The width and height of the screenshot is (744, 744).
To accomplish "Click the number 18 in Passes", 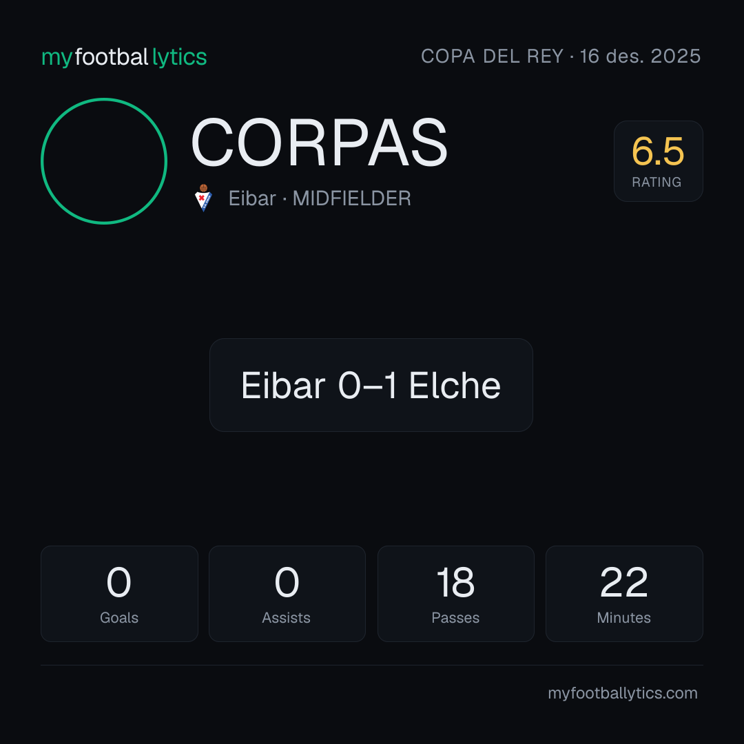I will [455, 582].
